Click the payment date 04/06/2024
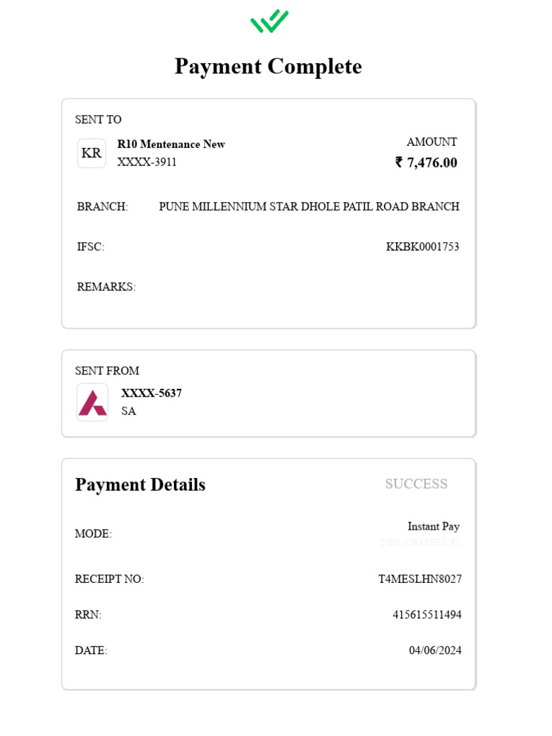 435,650
